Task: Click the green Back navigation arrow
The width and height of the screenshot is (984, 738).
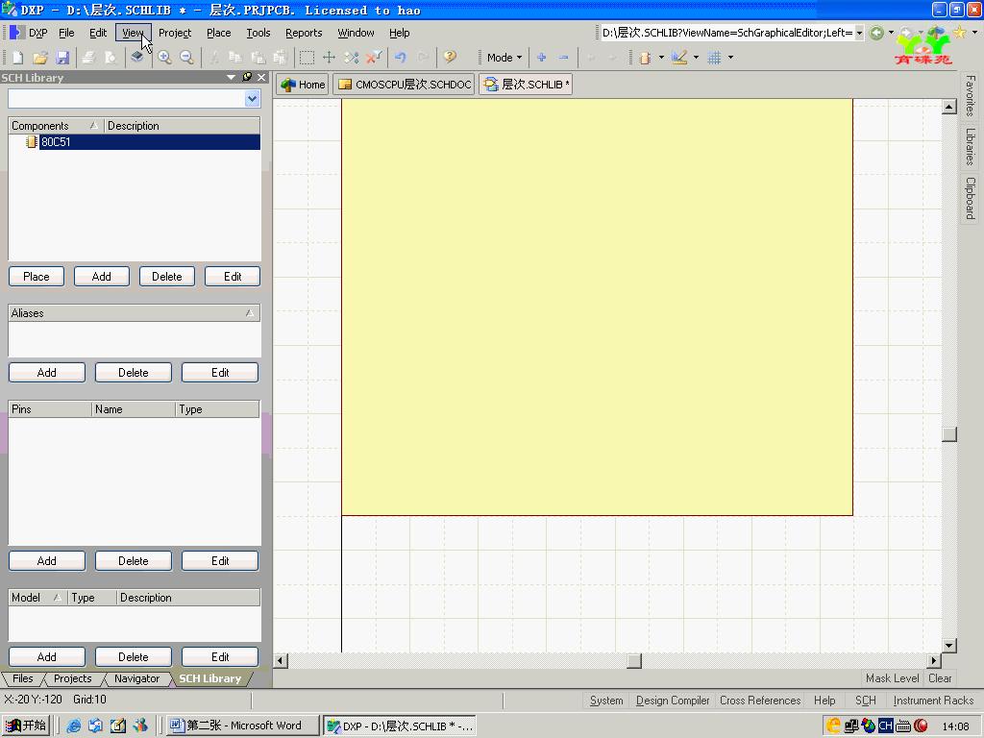Action: (876, 33)
